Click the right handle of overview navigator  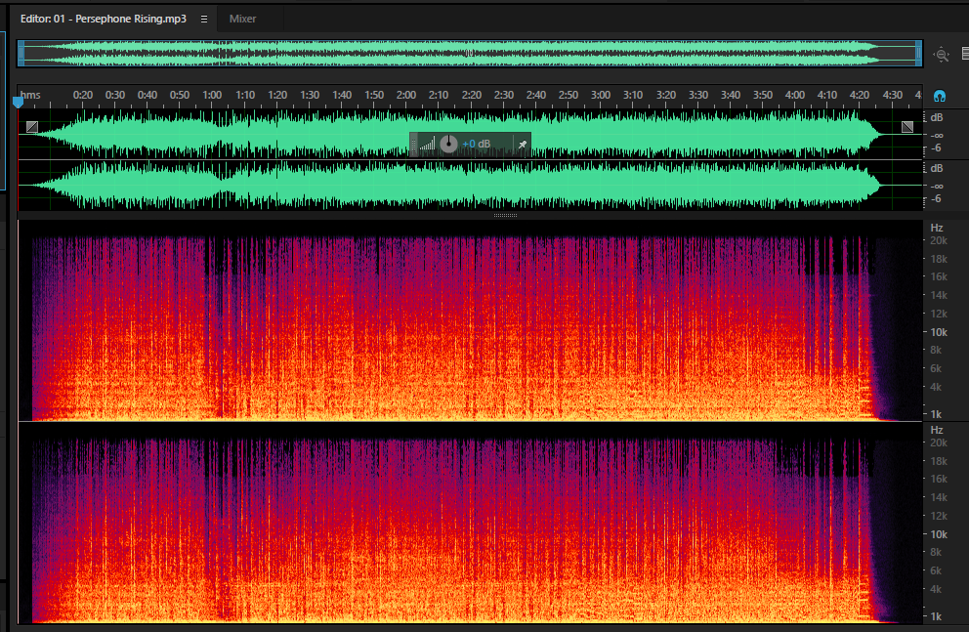pos(918,54)
